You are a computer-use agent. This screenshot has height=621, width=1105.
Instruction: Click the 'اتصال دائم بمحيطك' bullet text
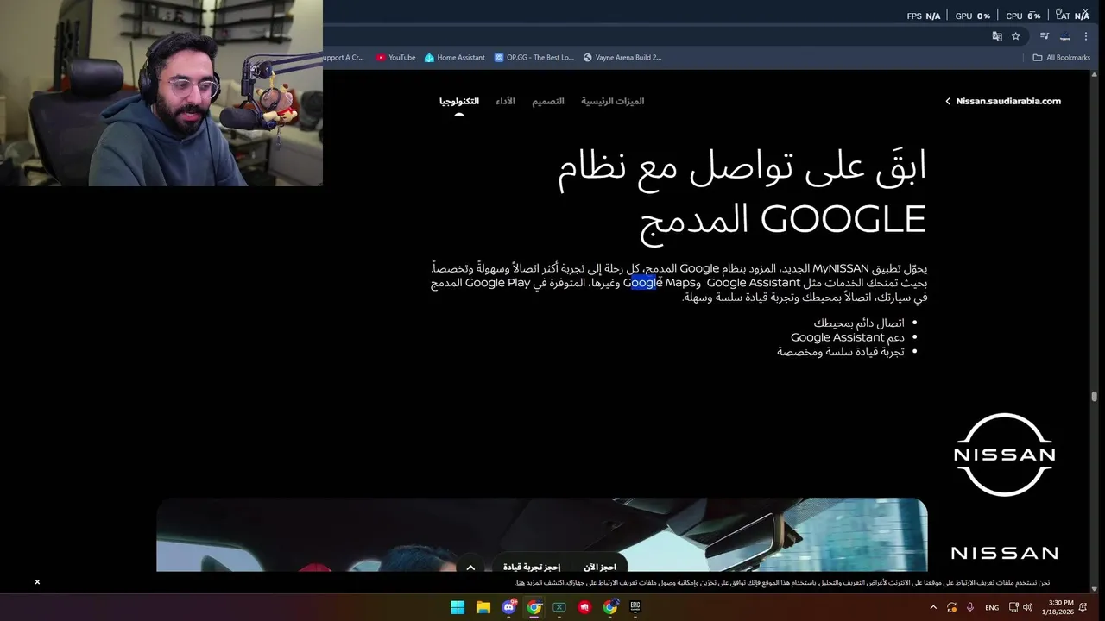pyautogui.click(x=859, y=323)
